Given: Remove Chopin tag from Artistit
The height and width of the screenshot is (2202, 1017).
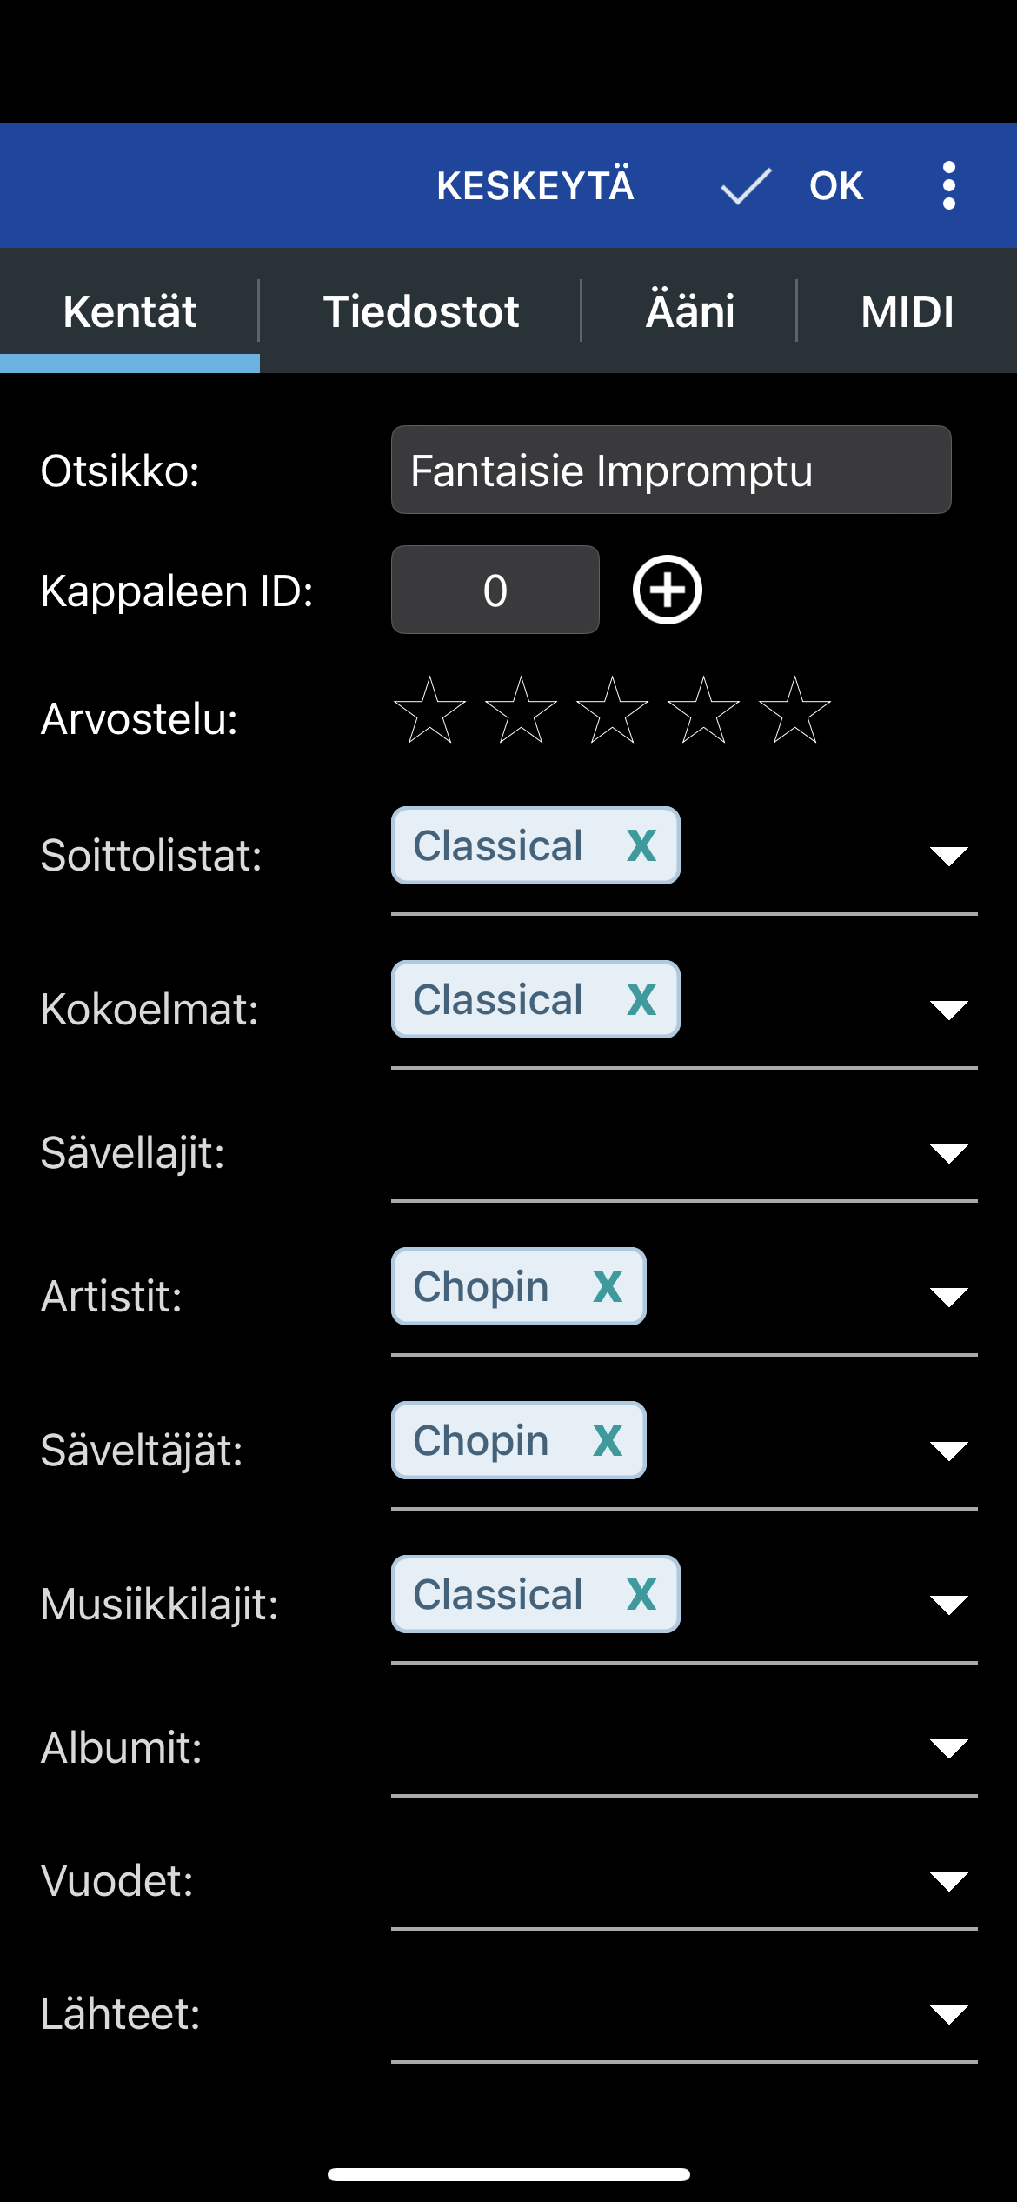Looking at the screenshot, I should tap(608, 1286).
